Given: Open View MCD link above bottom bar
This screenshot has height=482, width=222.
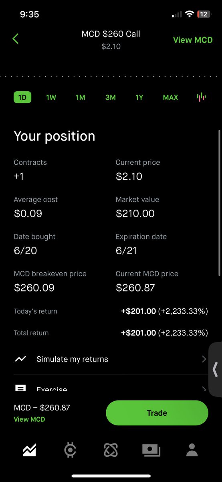Looking at the screenshot, I should point(29,419).
